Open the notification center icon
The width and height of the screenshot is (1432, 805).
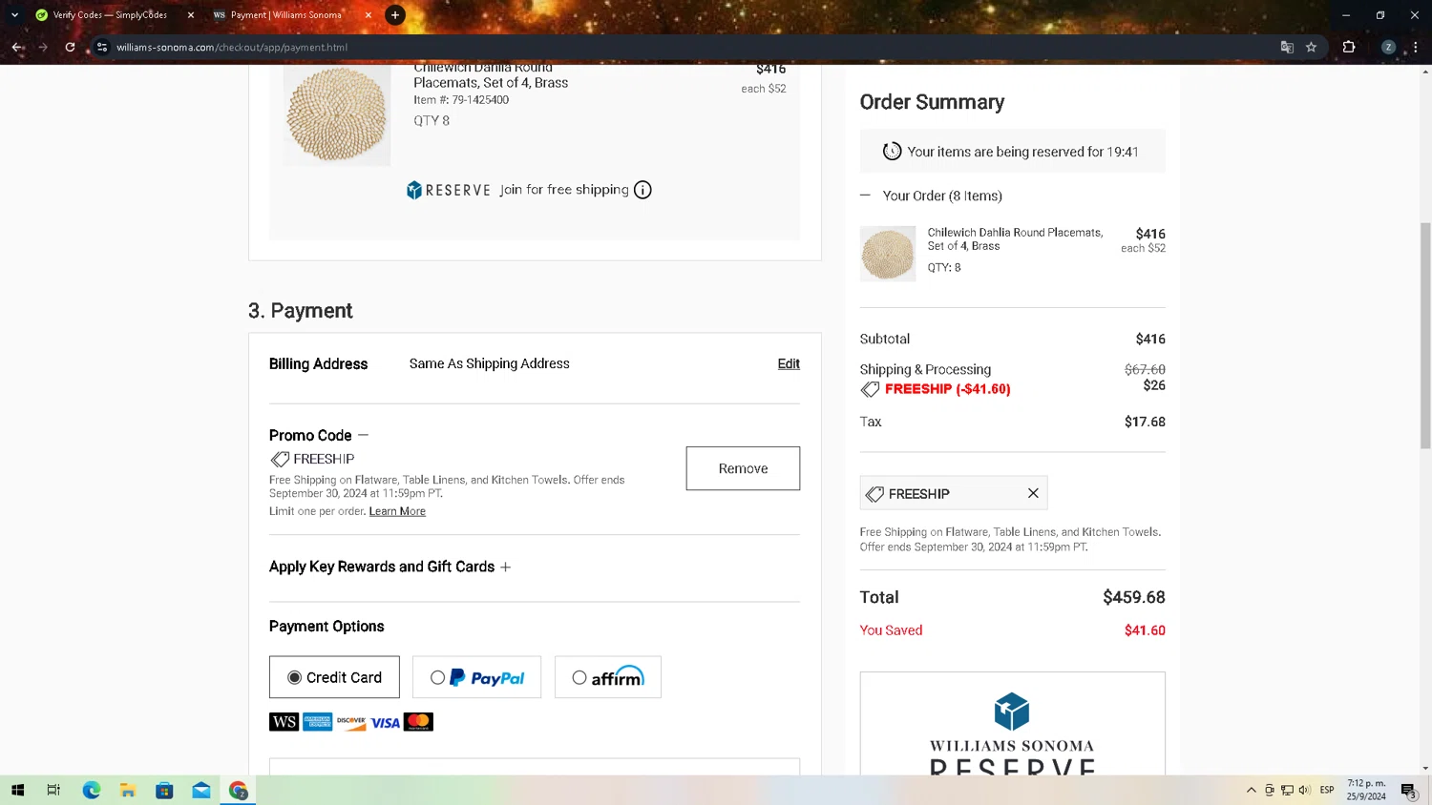1408,791
